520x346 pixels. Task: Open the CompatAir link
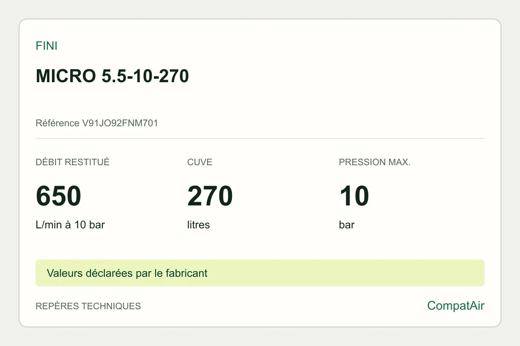(456, 306)
